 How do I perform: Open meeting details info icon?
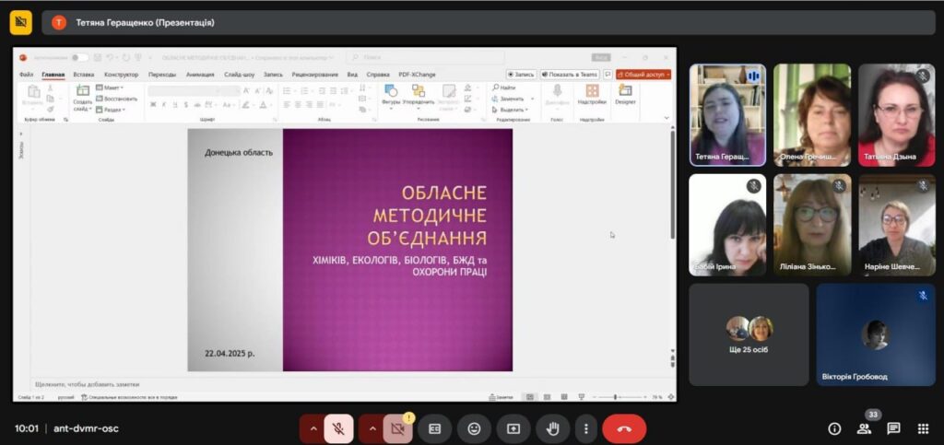coord(834,428)
